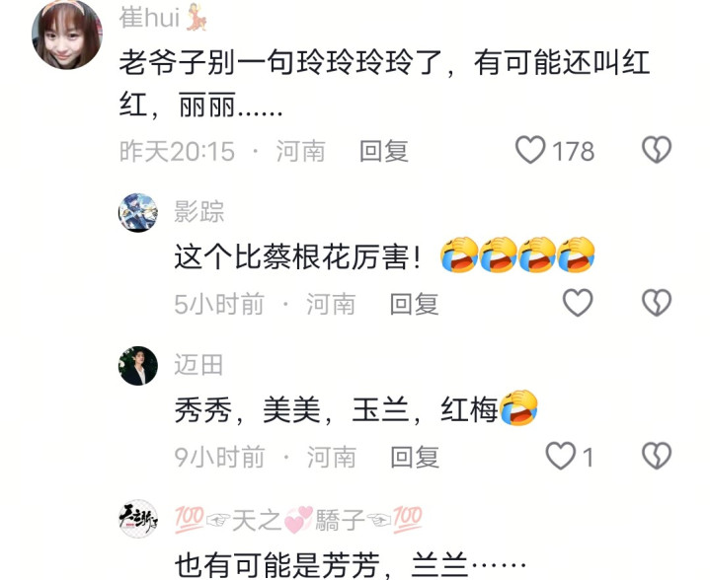Tap broken heart on 迈田's comment
The width and height of the screenshot is (710, 580).
[657, 456]
